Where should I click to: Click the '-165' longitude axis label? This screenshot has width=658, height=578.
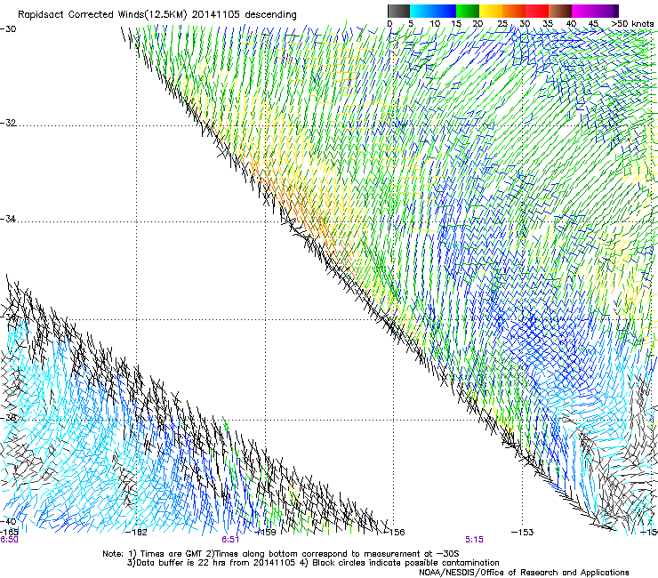coord(9,532)
